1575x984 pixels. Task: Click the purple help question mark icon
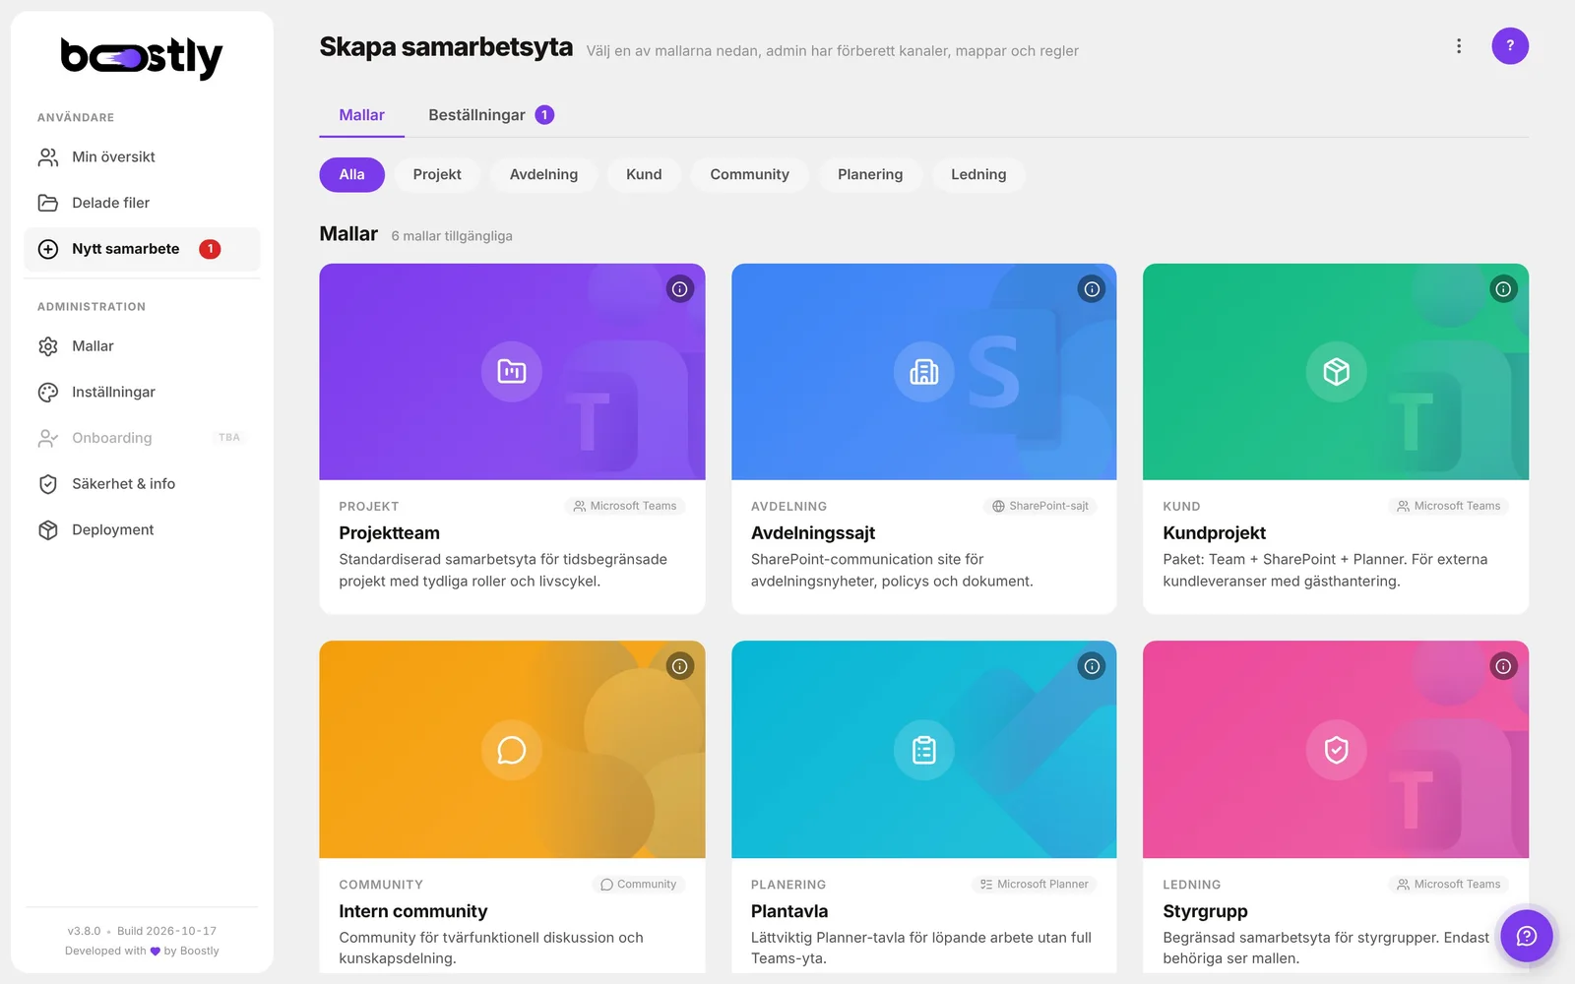(1510, 46)
